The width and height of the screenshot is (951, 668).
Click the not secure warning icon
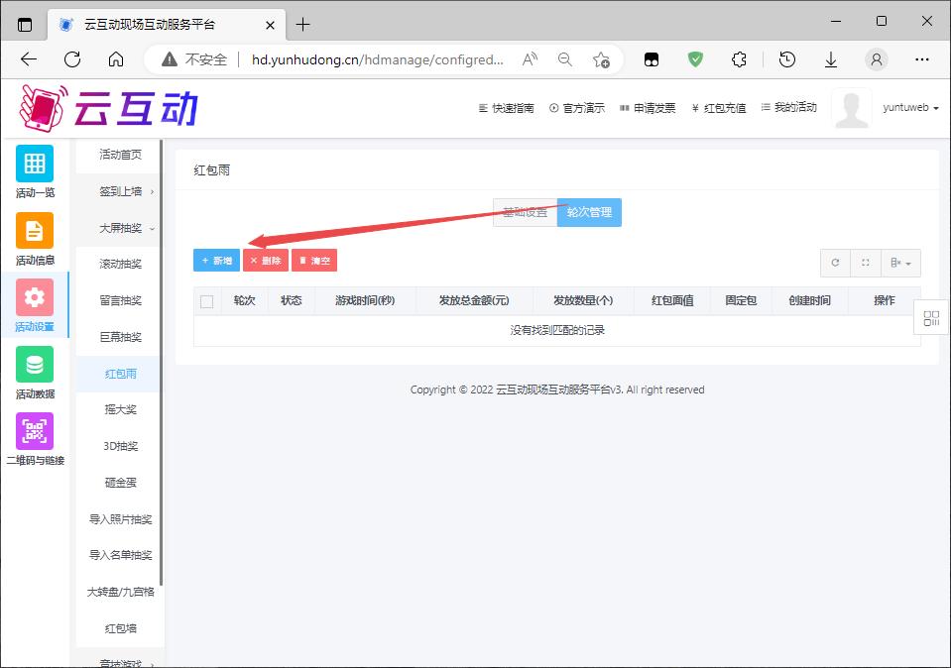pyautogui.click(x=170, y=59)
